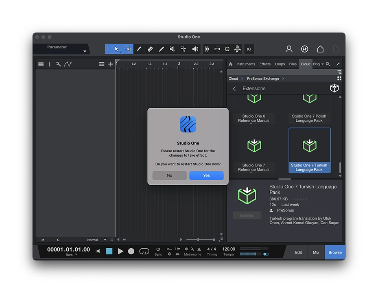
Task: Select the Arrow tool in toolbar
Action: click(117, 49)
